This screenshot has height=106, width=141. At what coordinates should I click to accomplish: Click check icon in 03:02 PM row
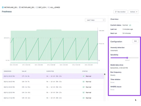pos(83,87)
